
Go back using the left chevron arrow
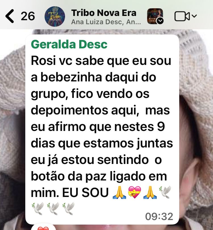[x=10, y=16]
